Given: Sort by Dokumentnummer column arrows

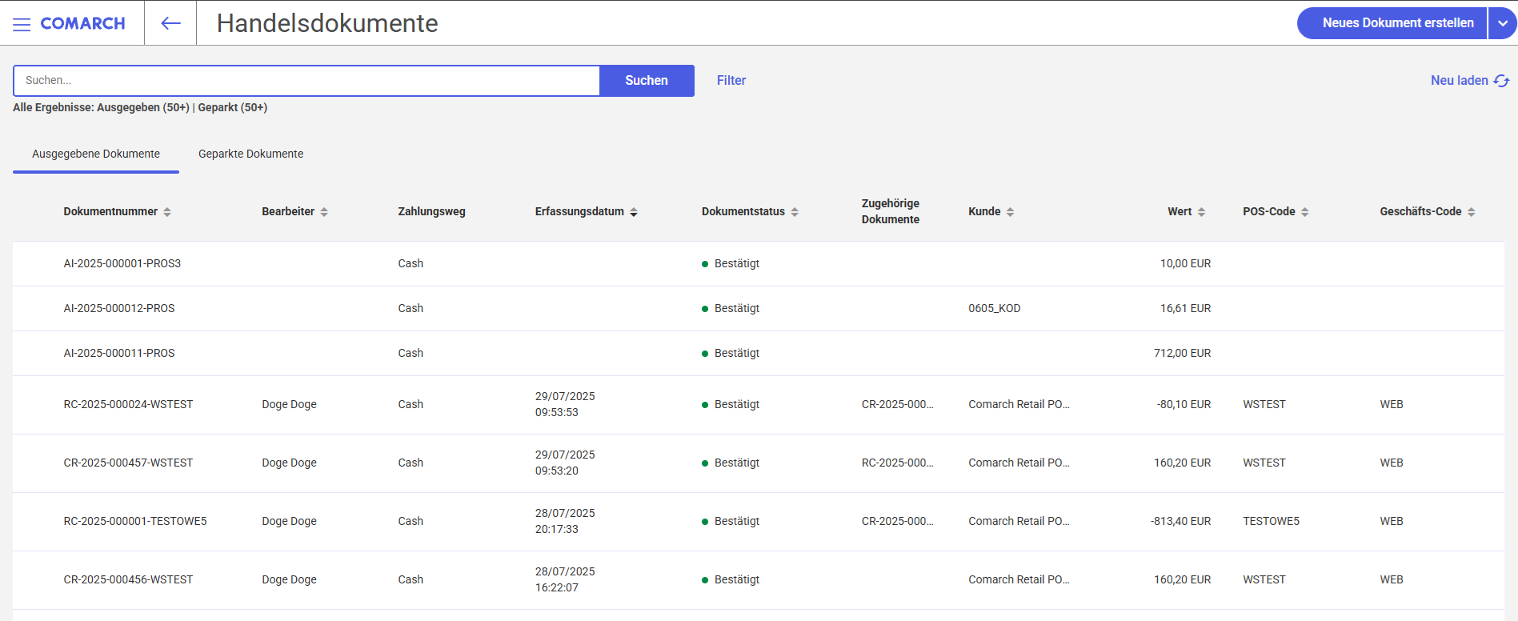Looking at the screenshot, I should coord(167,212).
